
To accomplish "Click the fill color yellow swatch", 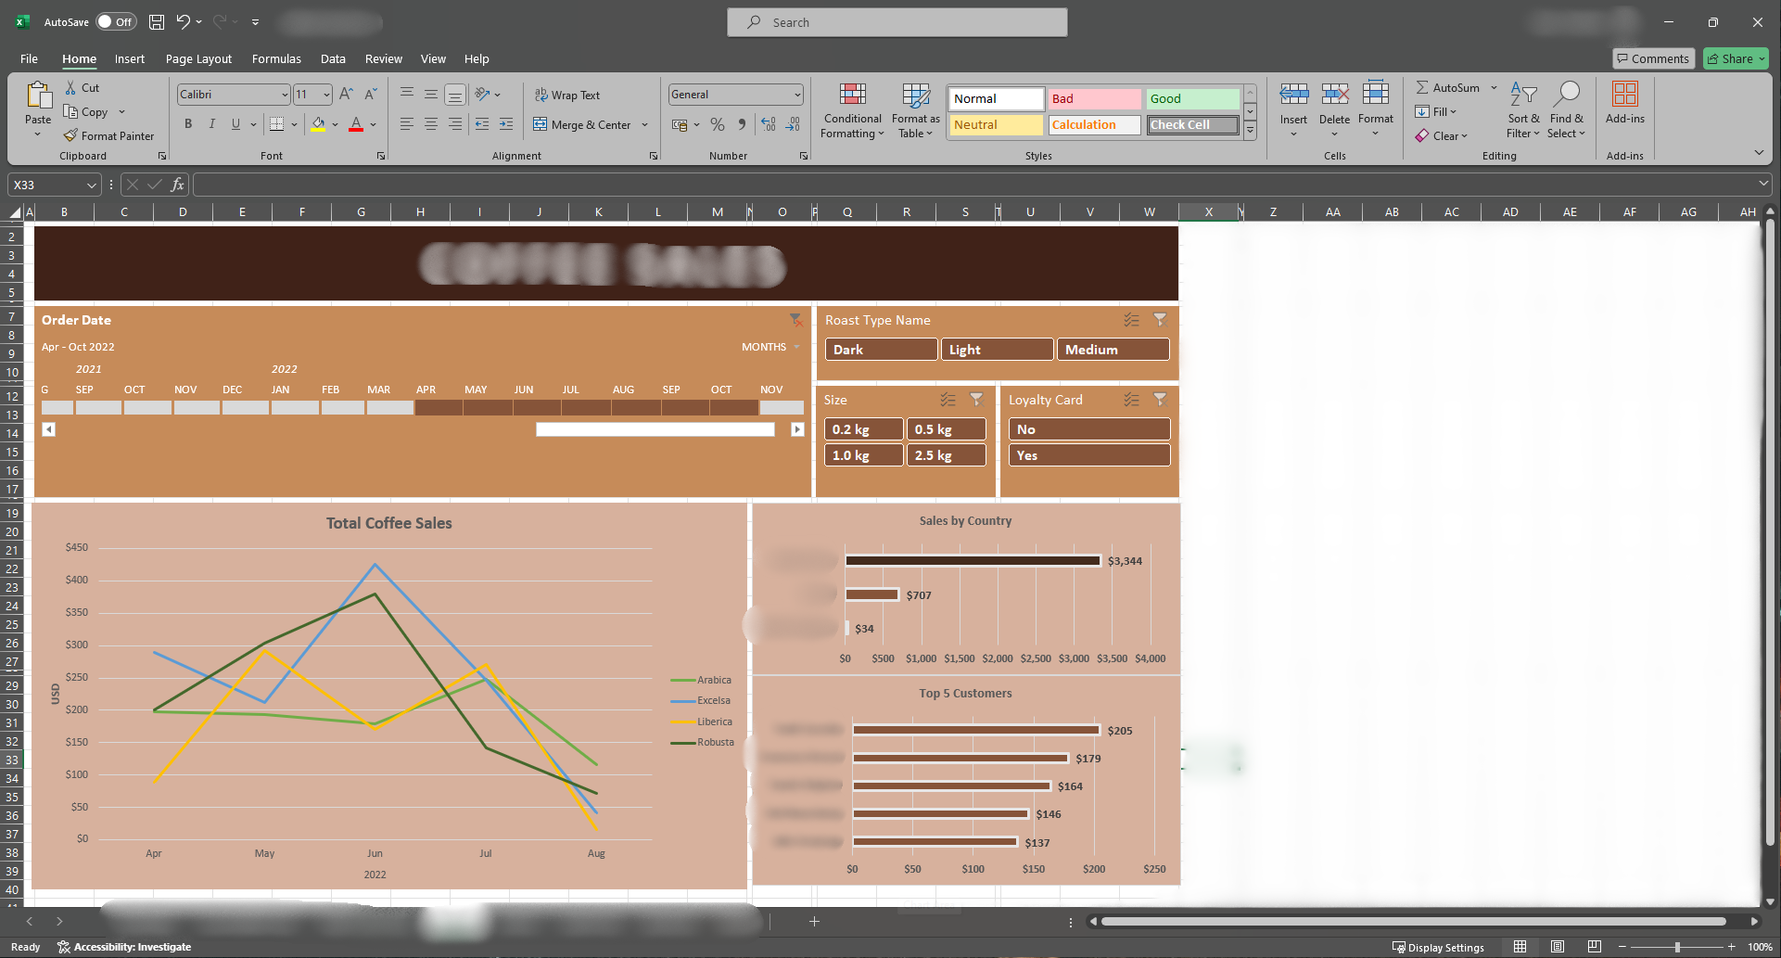I will coord(318,124).
